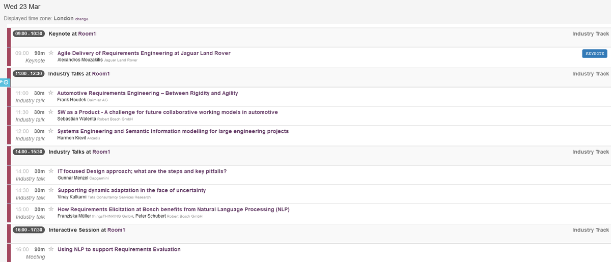Screen dimensions: 611x262
Task: Star the How Requirements Elicitation at Bosch talk
Action: 51,209
